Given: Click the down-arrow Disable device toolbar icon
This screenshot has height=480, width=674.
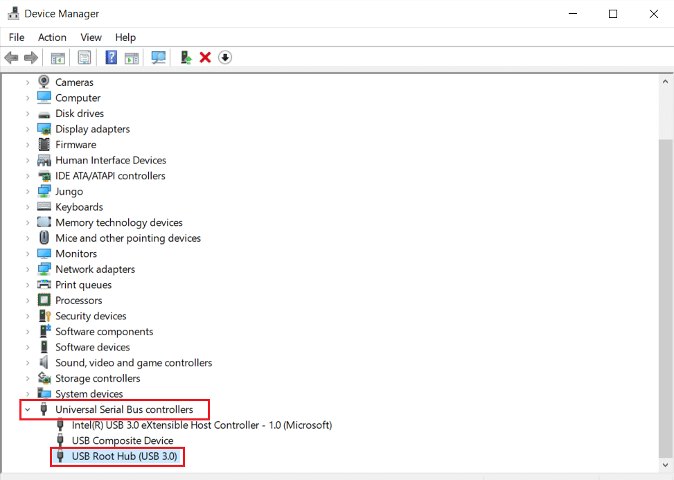Looking at the screenshot, I should 224,57.
